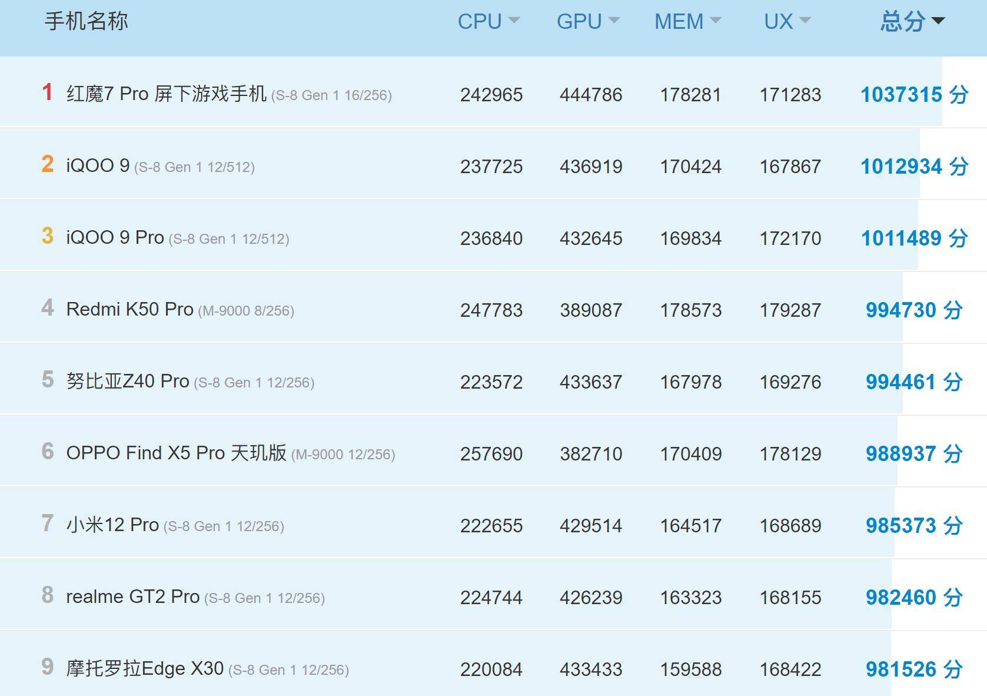Select total score 982460 分

(x=914, y=597)
